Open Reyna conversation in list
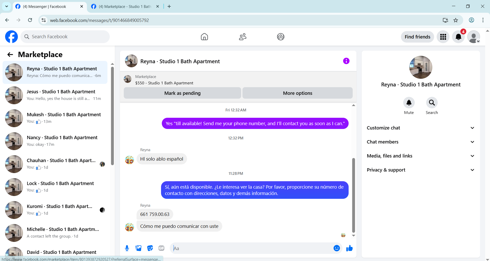The height and width of the screenshot is (261, 490). [x=55, y=72]
